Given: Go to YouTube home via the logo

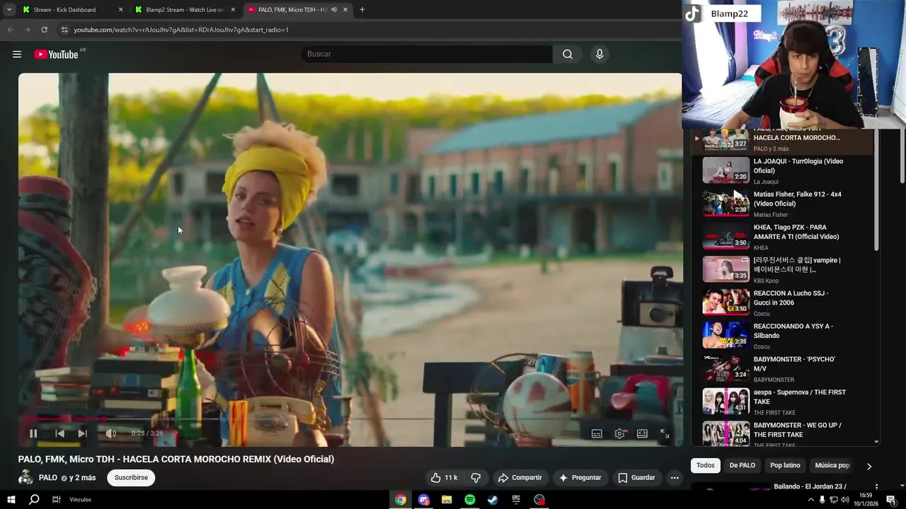Looking at the screenshot, I should [57, 54].
